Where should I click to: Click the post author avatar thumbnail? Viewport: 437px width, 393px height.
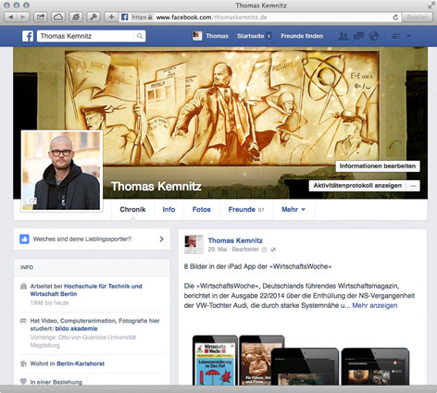pyautogui.click(x=194, y=244)
